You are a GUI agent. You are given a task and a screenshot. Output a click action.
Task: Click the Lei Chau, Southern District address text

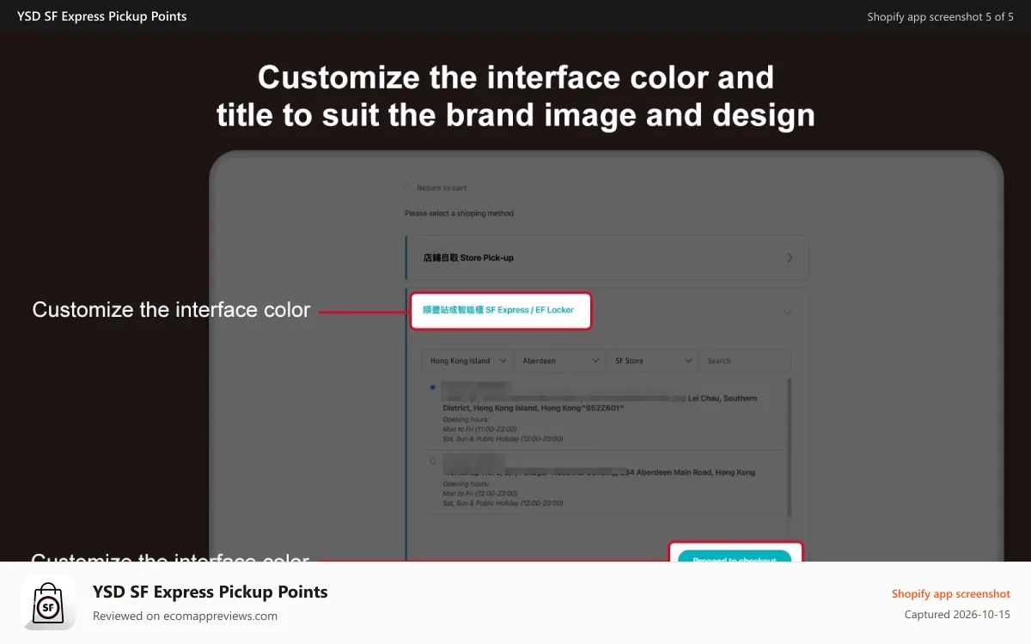(x=600, y=404)
